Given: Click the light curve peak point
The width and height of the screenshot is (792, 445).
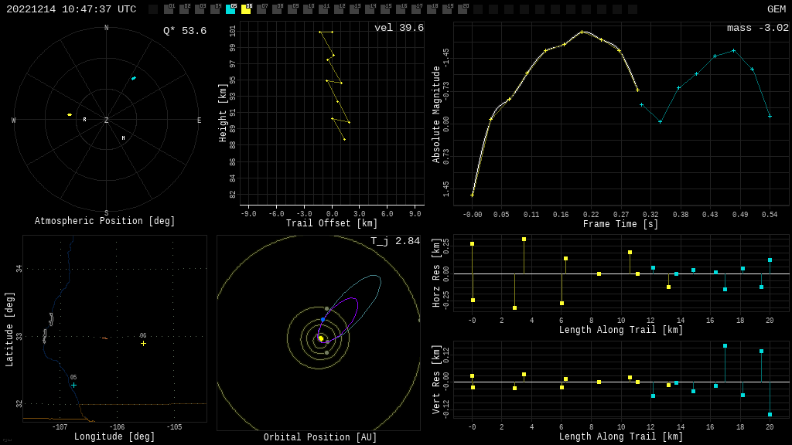Looking at the screenshot, I should 582,32.
